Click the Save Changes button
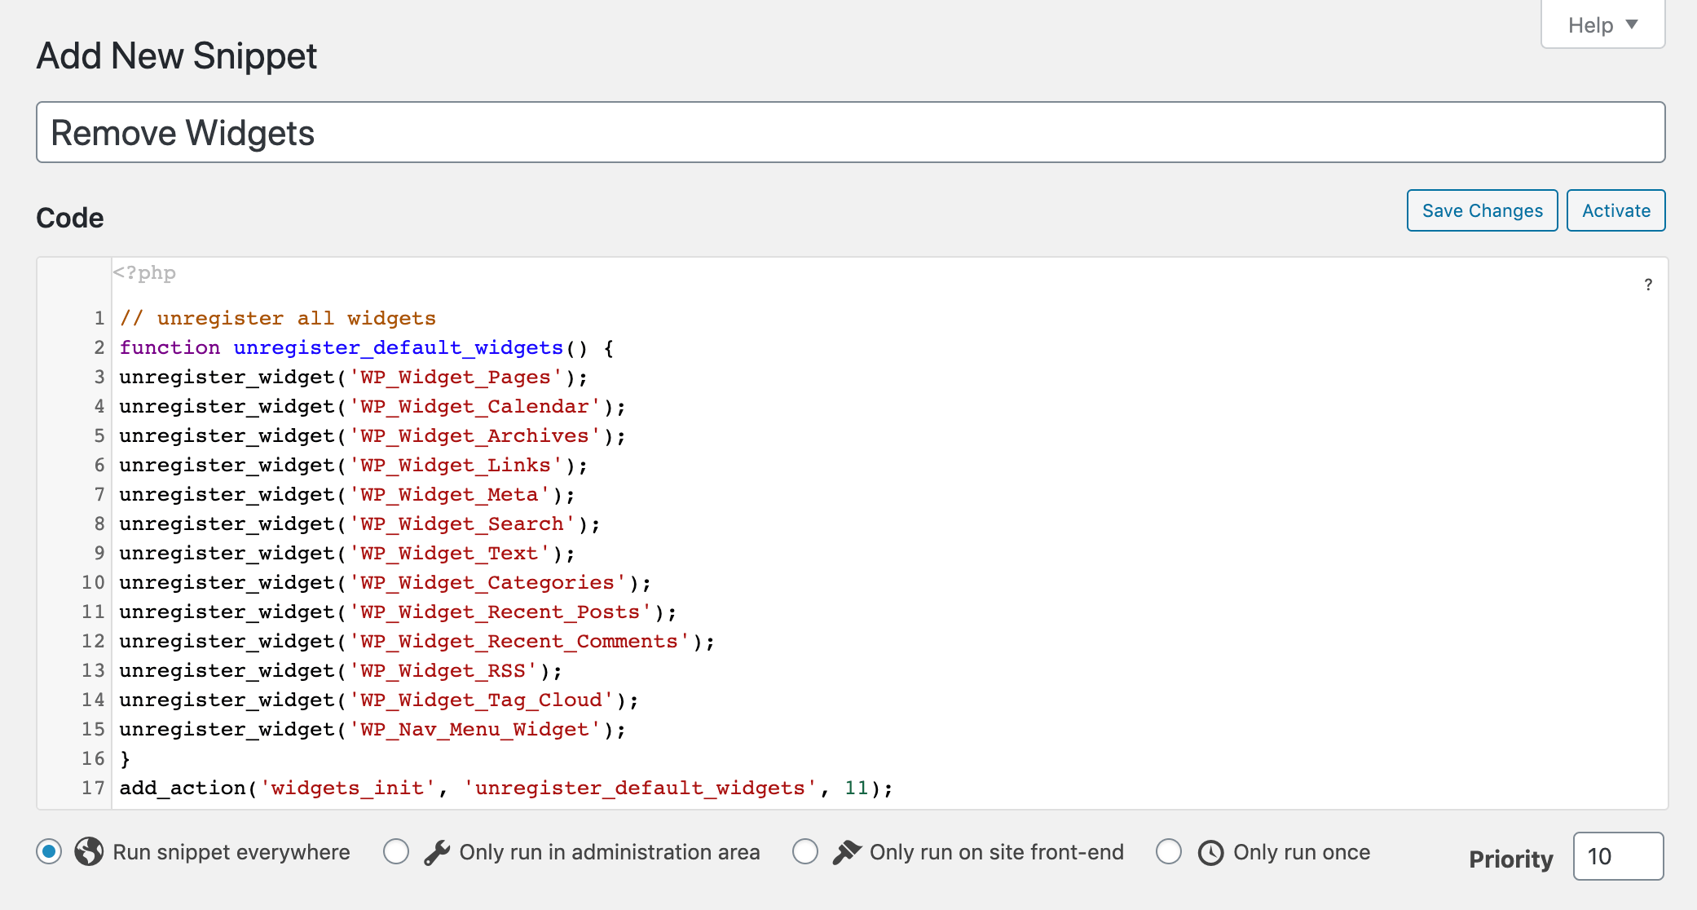This screenshot has width=1697, height=910. point(1482,209)
